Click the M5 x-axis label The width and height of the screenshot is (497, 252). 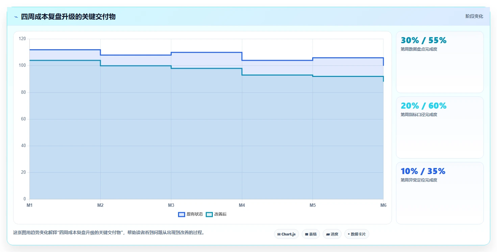pos(313,205)
